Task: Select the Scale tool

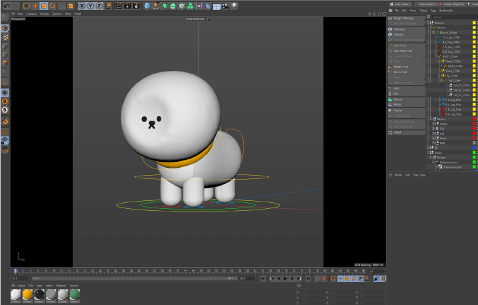Action: point(44,6)
